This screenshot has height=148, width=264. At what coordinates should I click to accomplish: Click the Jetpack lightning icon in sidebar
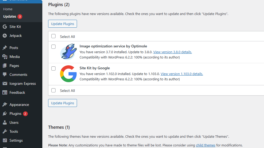(x=5, y=36)
